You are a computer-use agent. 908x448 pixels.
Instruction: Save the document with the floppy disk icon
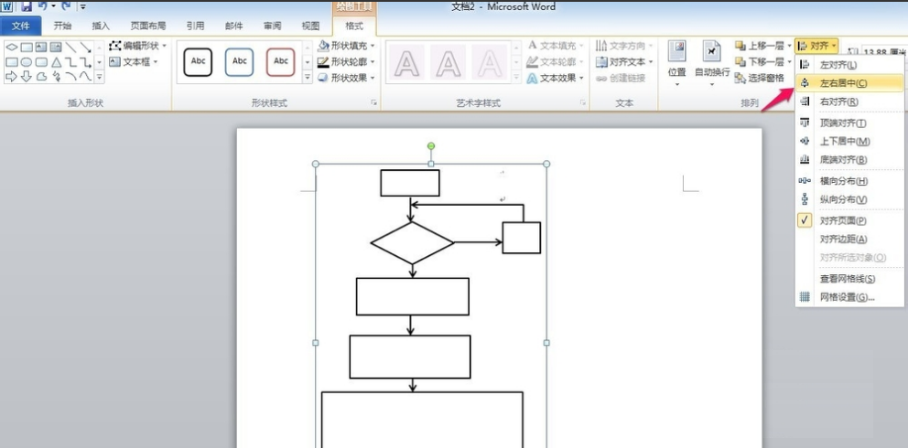(x=27, y=6)
